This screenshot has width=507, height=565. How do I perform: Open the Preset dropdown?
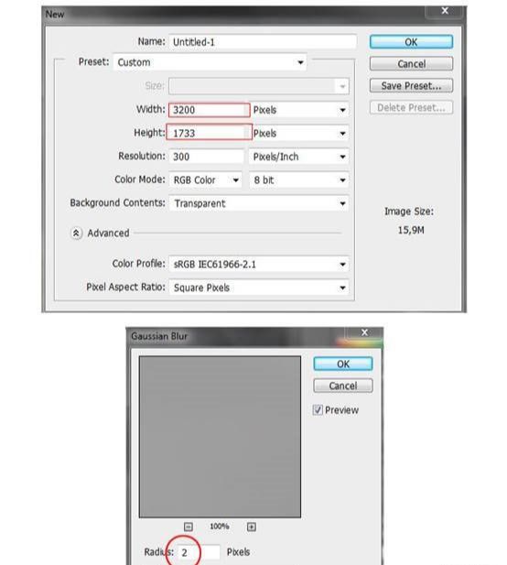pos(210,62)
